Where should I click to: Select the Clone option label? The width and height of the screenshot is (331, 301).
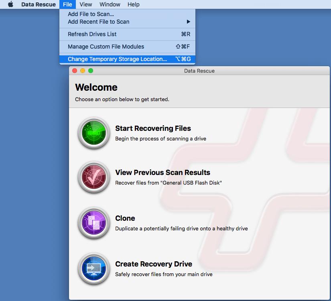click(x=124, y=218)
